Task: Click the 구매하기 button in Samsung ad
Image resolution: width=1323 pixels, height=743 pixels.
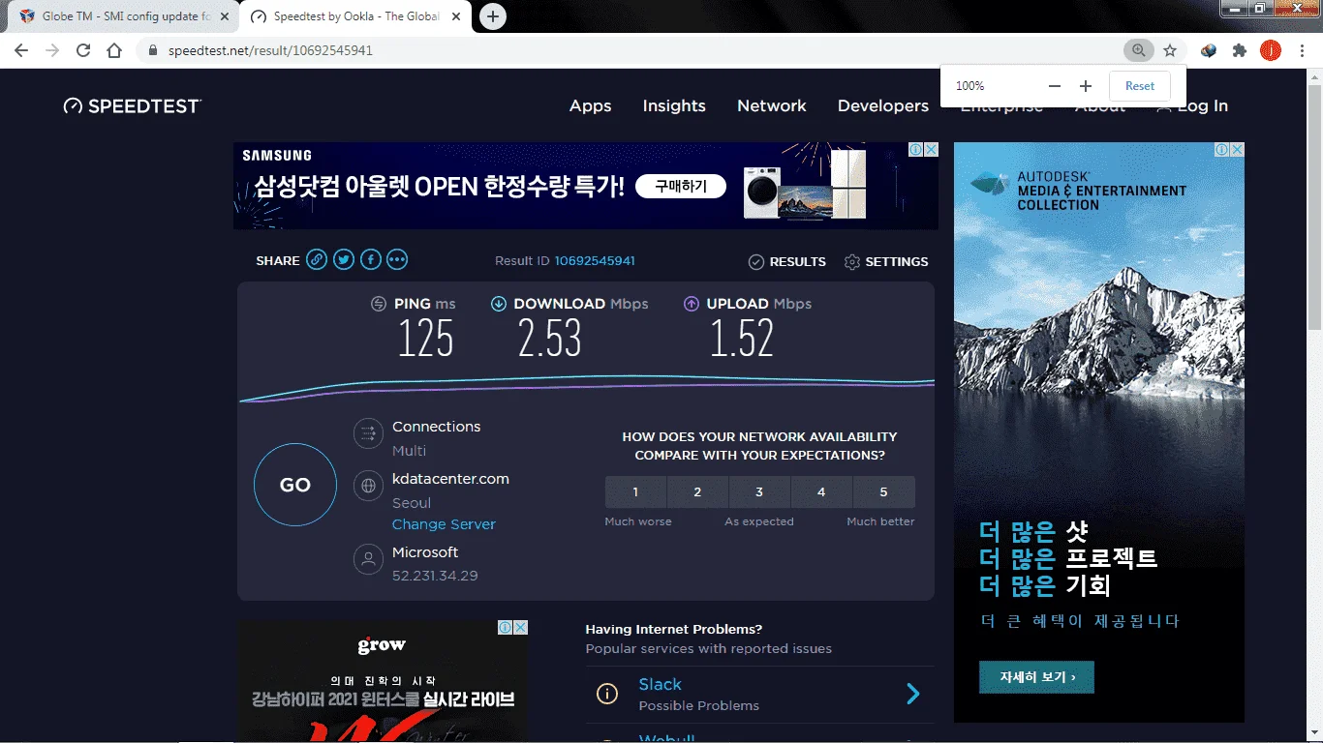Action: [x=681, y=187]
